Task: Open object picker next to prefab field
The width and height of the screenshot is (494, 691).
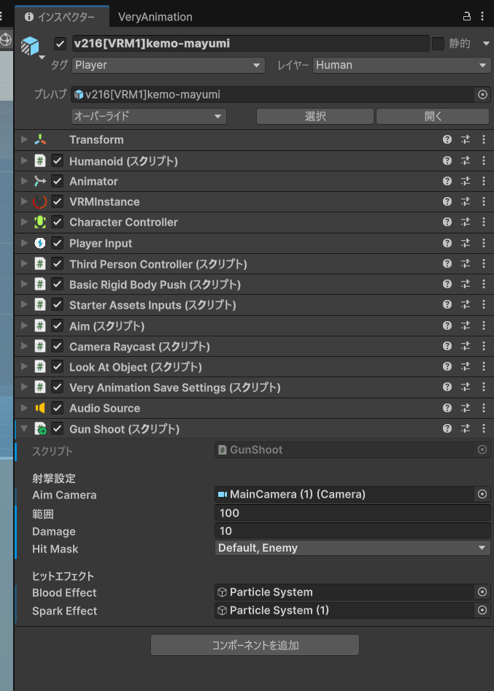Action: coord(482,94)
